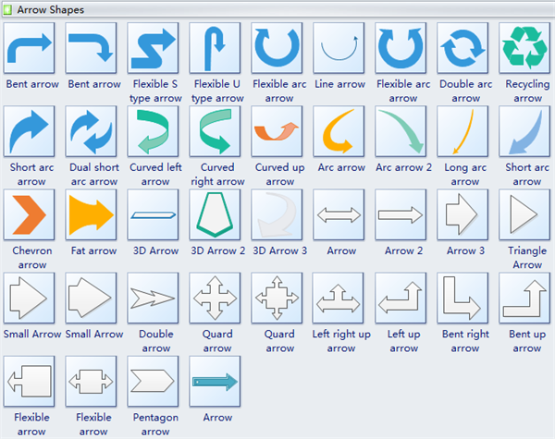Choose the thin cross-shaped Quard arrow

(x=215, y=299)
